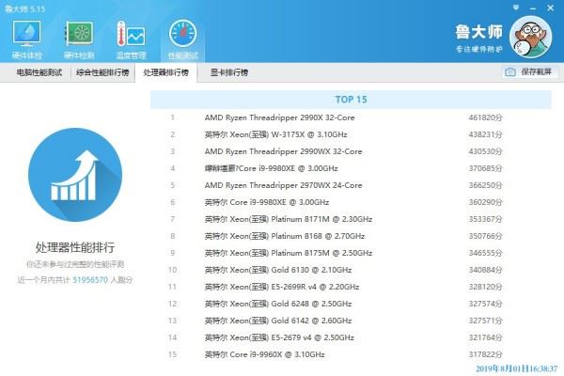Select the Xeon W-3175X ranking row
564x376 pixels.
coord(351,134)
